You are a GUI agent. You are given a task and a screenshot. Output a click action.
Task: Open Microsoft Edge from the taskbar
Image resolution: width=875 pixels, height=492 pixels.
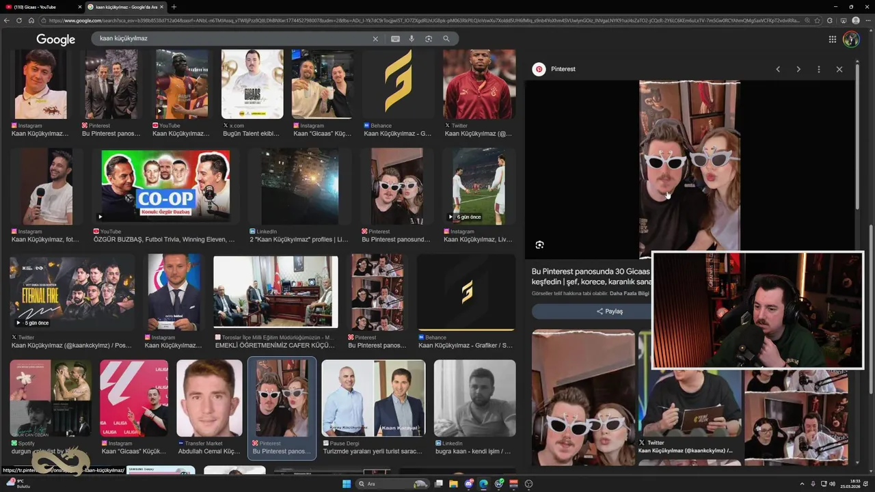(x=483, y=484)
